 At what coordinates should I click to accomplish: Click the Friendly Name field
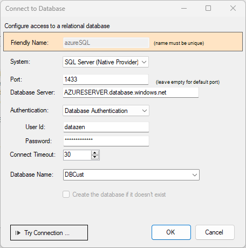[106, 43]
